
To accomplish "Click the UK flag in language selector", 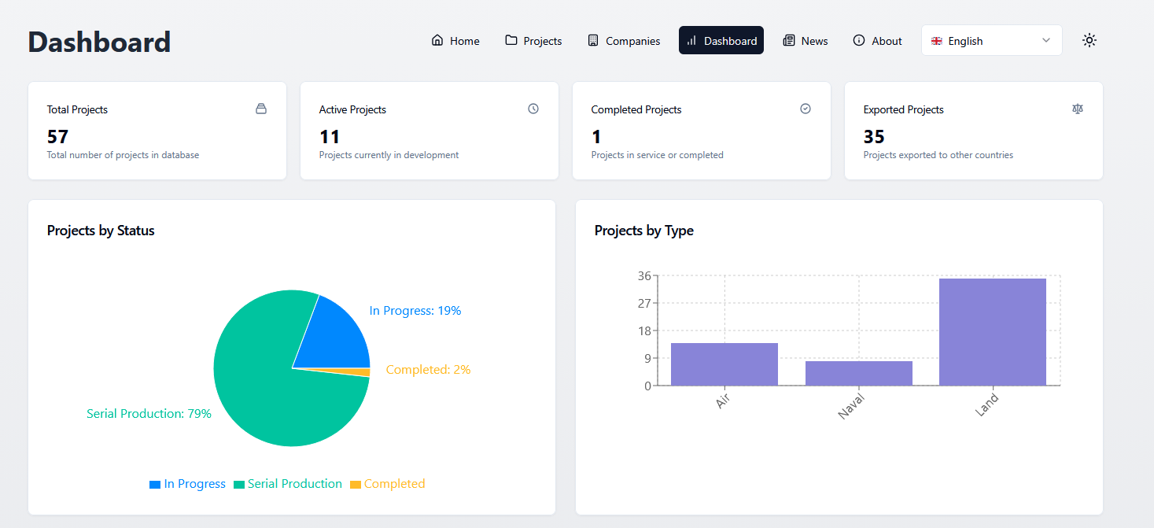I will [x=937, y=41].
